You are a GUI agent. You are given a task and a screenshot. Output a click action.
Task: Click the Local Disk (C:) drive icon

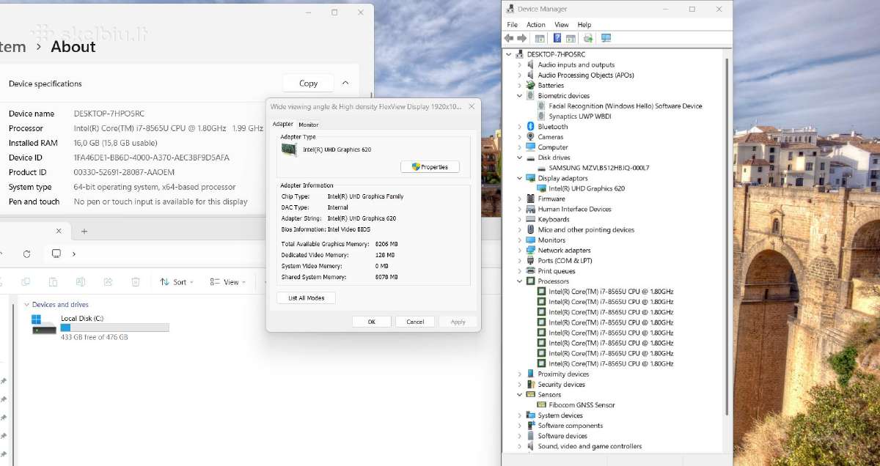(x=44, y=325)
